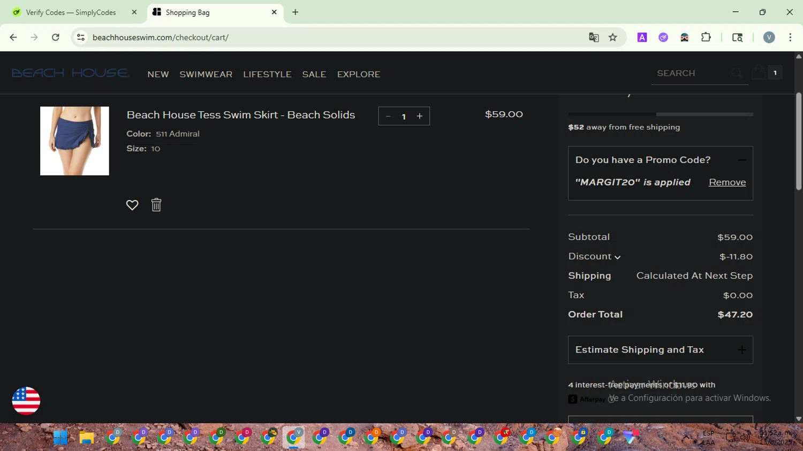Open the volume control in system tray
This screenshot has width=803, height=451.
[x=745, y=437]
